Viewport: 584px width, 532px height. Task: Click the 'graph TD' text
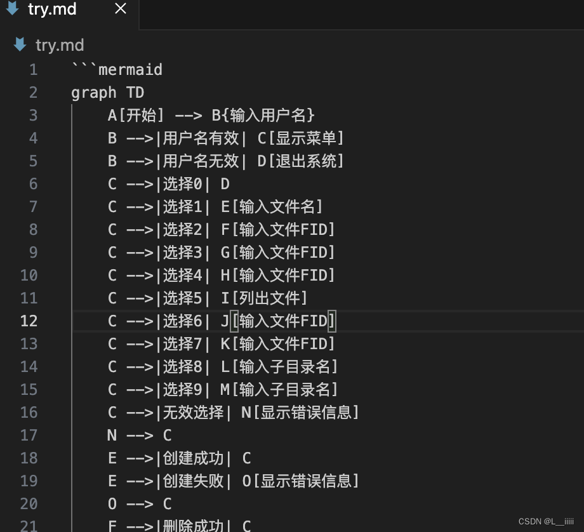coord(108,93)
